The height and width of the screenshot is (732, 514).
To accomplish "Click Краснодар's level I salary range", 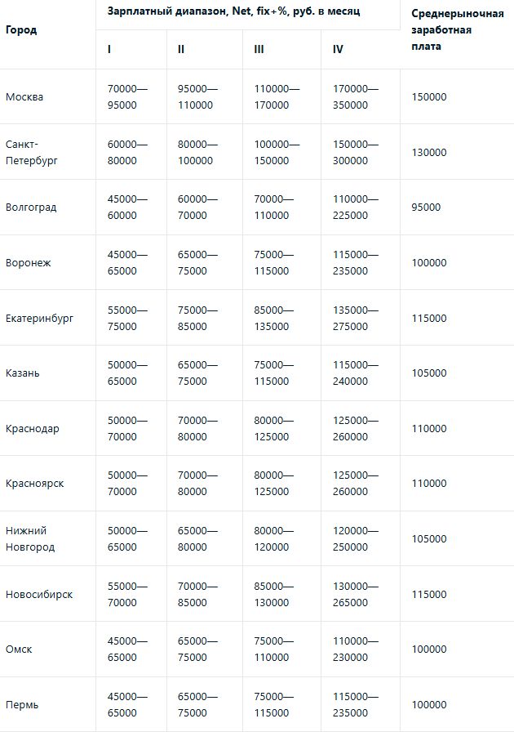I will pos(127,429).
